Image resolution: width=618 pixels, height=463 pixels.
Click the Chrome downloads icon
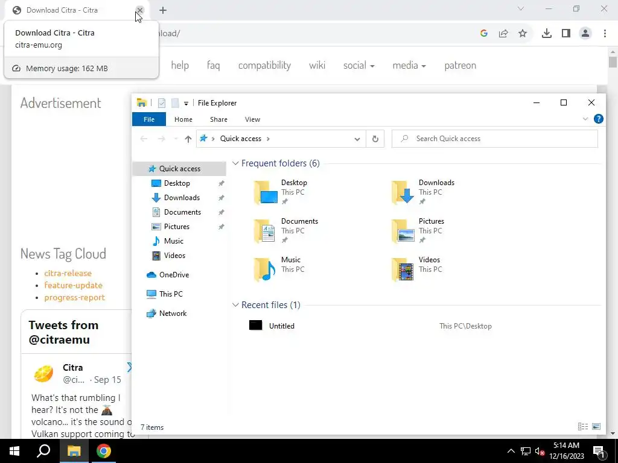pos(546,34)
